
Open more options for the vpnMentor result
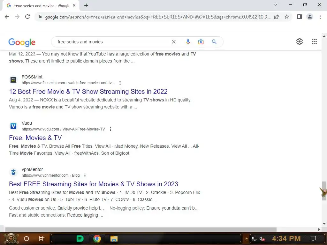(x=85, y=175)
